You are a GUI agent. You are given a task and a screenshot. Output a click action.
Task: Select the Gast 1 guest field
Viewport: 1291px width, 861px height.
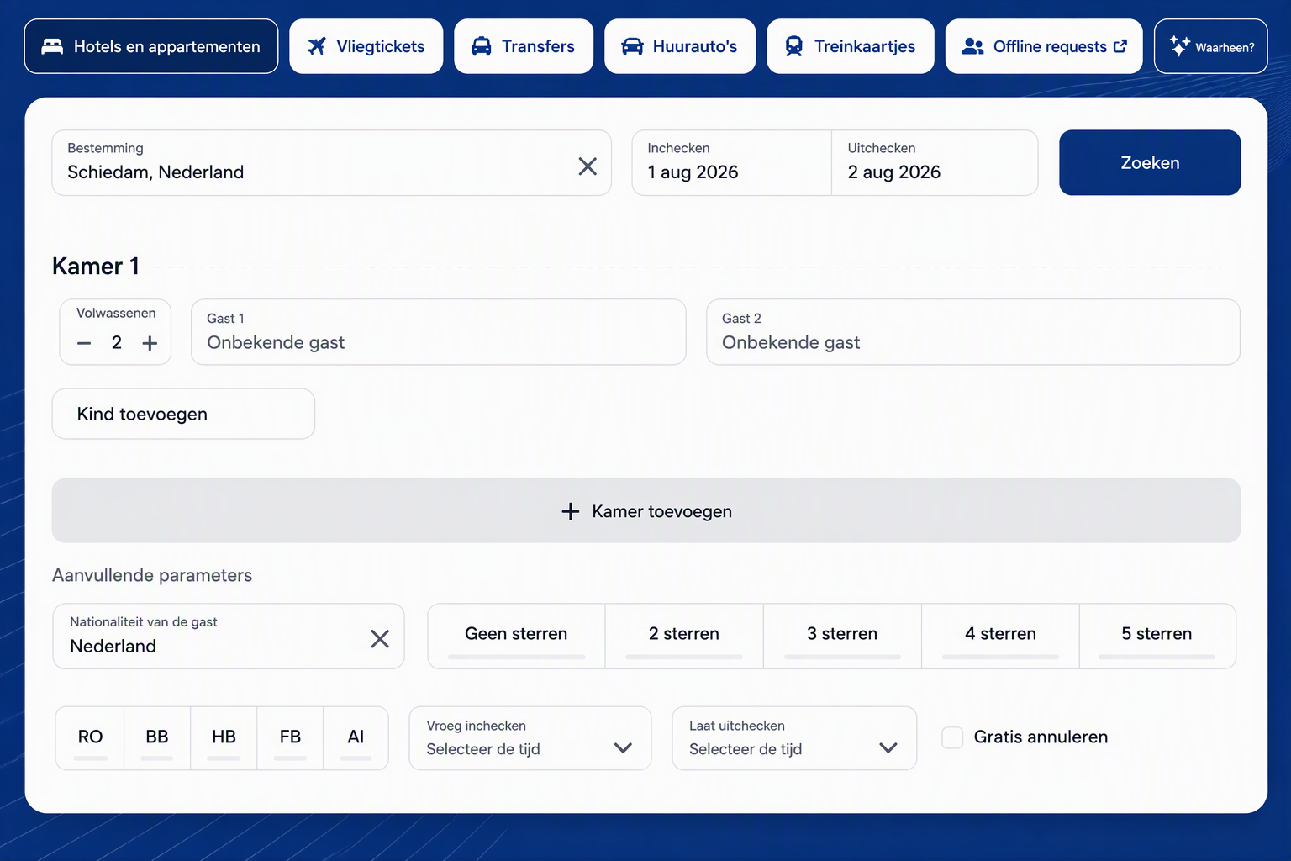tap(439, 332)
